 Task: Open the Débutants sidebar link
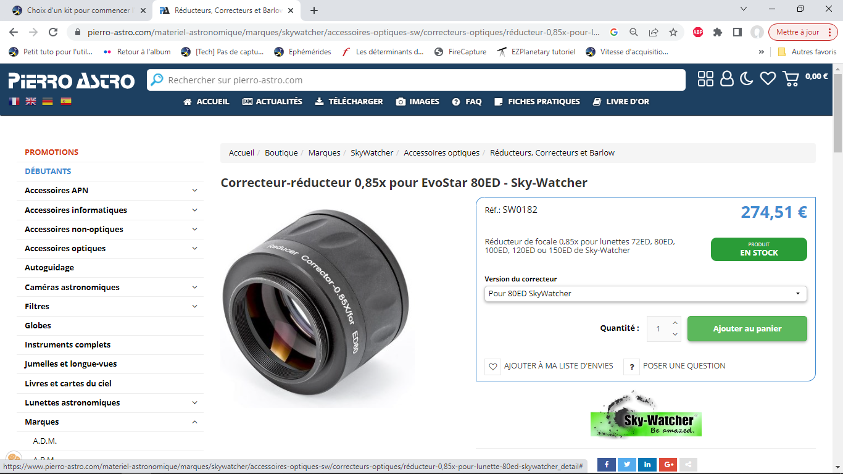48,172
